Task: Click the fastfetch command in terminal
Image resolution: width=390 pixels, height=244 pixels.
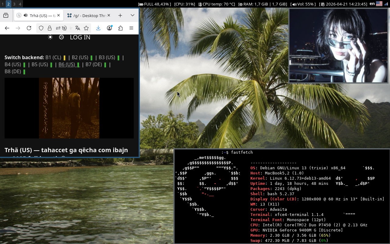Action: pos(242,152)
